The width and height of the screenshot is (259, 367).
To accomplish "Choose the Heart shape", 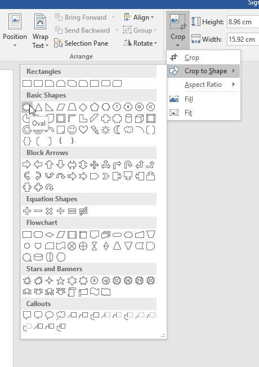I will (83, 130).
